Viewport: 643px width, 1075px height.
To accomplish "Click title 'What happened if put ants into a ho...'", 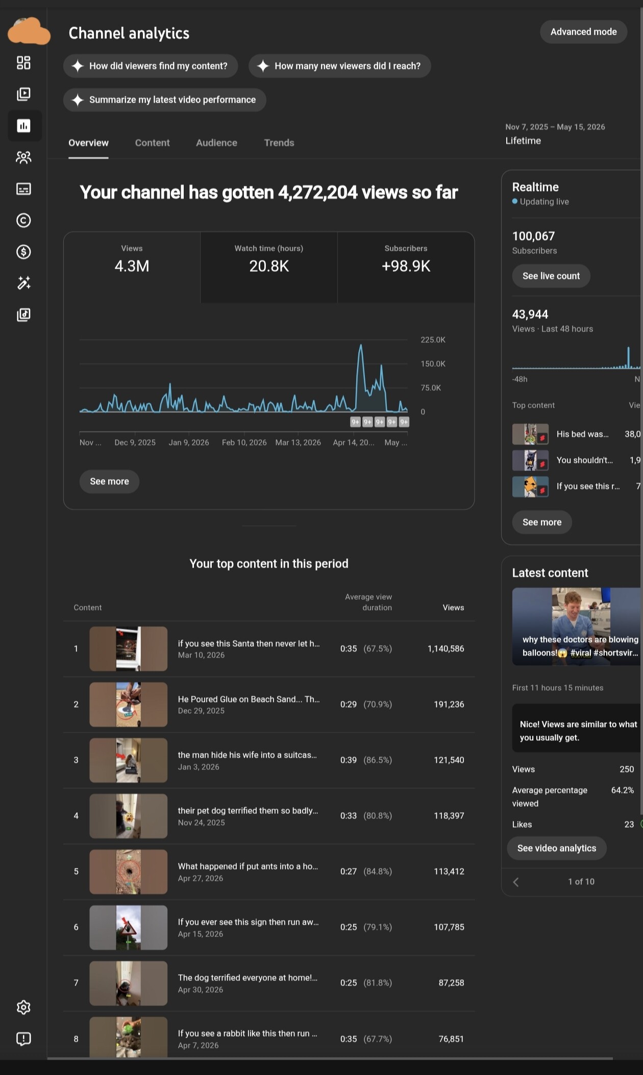I will (248, 866).
